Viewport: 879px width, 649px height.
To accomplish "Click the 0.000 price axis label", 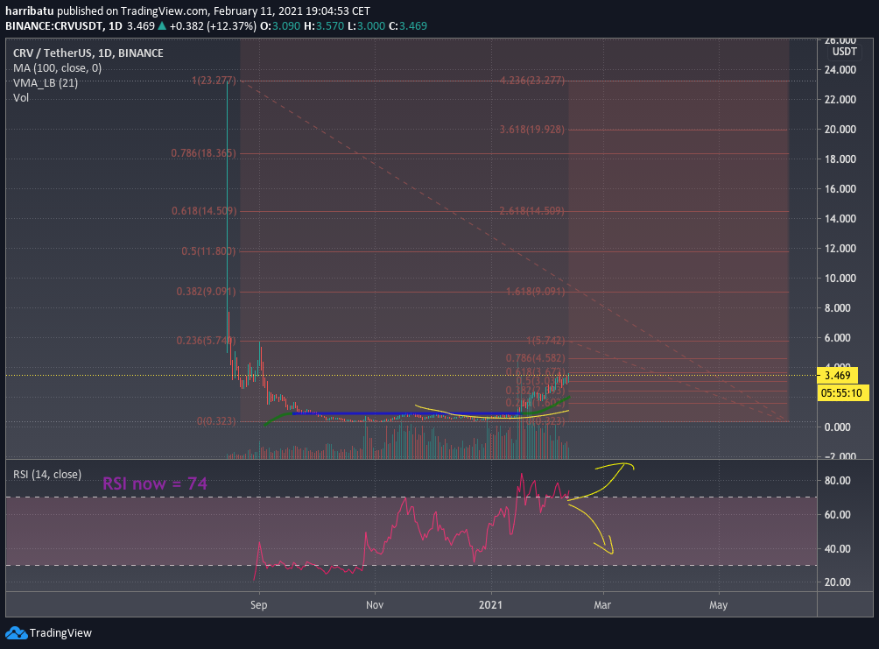I will pyautogui.click(x=838, y=427).
